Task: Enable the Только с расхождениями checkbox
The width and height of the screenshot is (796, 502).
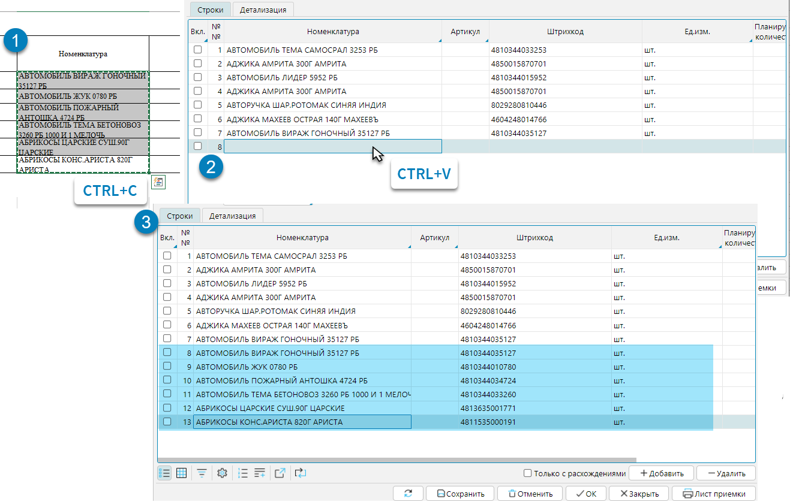Action: tap(528, 473)
